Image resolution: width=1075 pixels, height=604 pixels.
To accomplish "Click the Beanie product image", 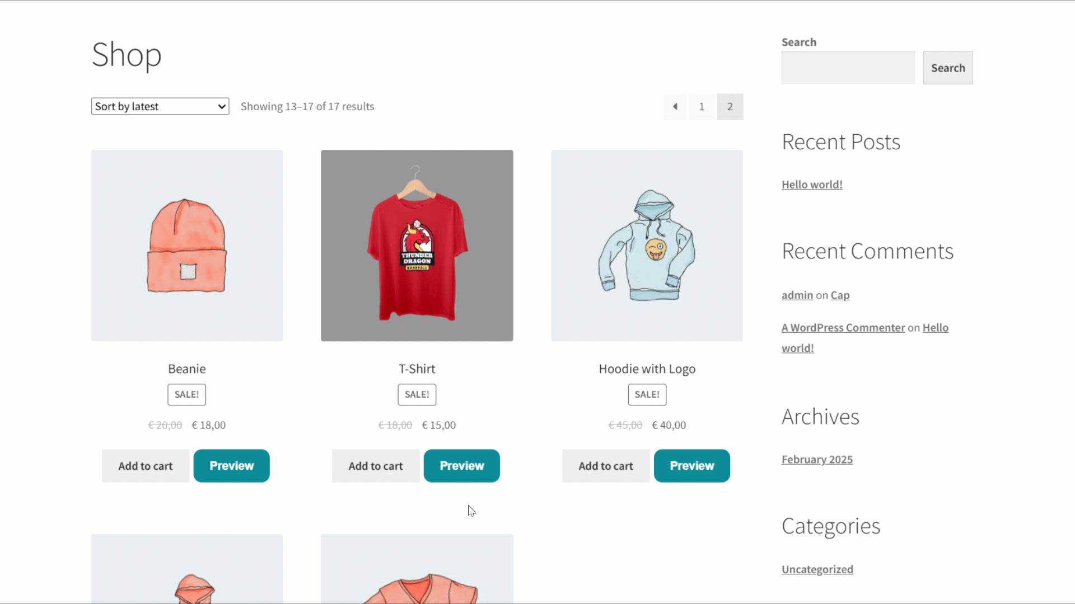I will (187, 246).
